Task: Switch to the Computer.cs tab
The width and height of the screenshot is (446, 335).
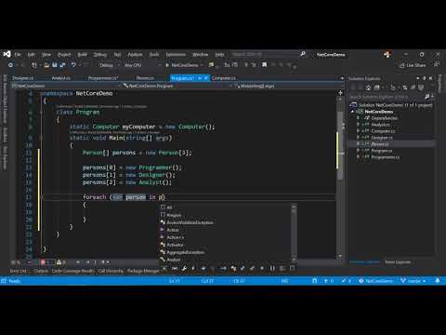Action: [x=224, y=78]
